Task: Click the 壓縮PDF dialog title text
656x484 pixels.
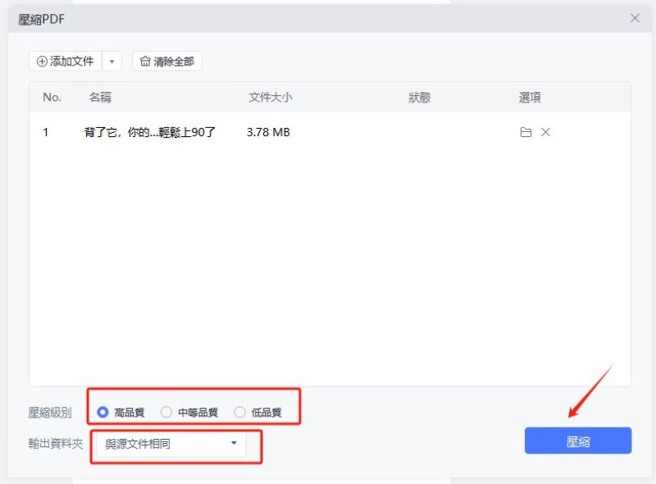Action: [x=41, y=19]
